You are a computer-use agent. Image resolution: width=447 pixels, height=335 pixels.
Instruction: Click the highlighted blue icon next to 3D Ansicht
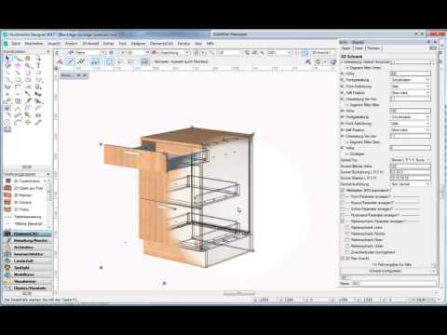click(x=305, y=53)
